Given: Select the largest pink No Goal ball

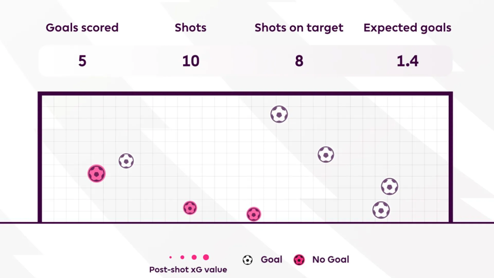Looking at the screenshot, I should [x=96, y=174].
